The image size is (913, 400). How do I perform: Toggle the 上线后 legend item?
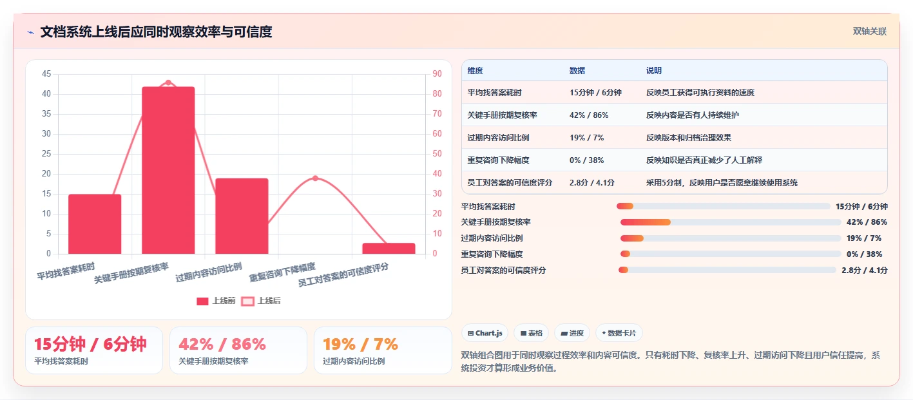point(261,301)
